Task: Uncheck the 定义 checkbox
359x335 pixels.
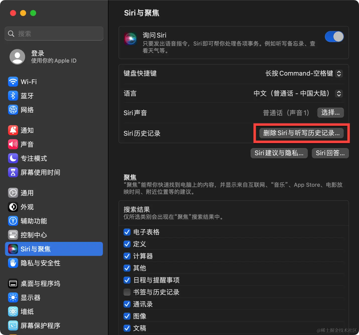Action: click(x=127, y=244)
